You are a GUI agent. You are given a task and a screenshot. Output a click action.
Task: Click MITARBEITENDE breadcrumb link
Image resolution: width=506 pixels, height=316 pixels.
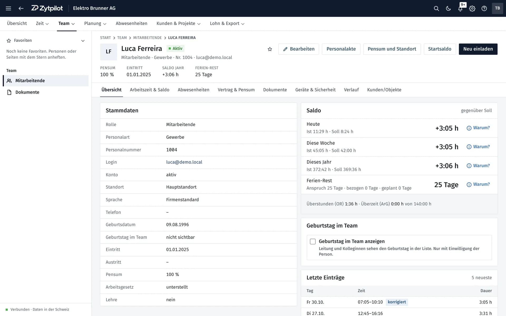click(147, 38)
